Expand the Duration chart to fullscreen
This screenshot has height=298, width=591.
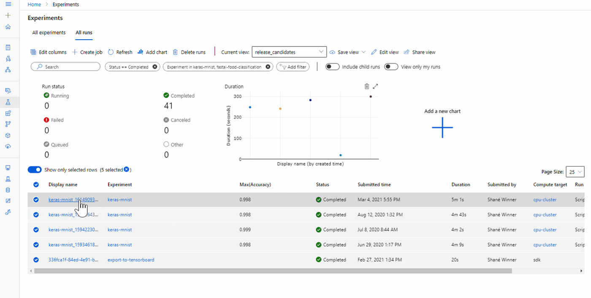coord(375,86)
